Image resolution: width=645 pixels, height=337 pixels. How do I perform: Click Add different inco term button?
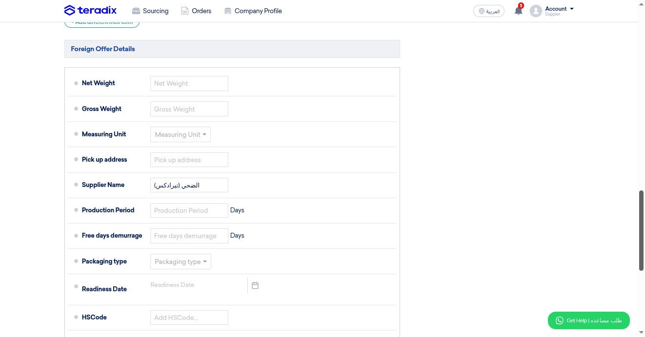(102, 23)
